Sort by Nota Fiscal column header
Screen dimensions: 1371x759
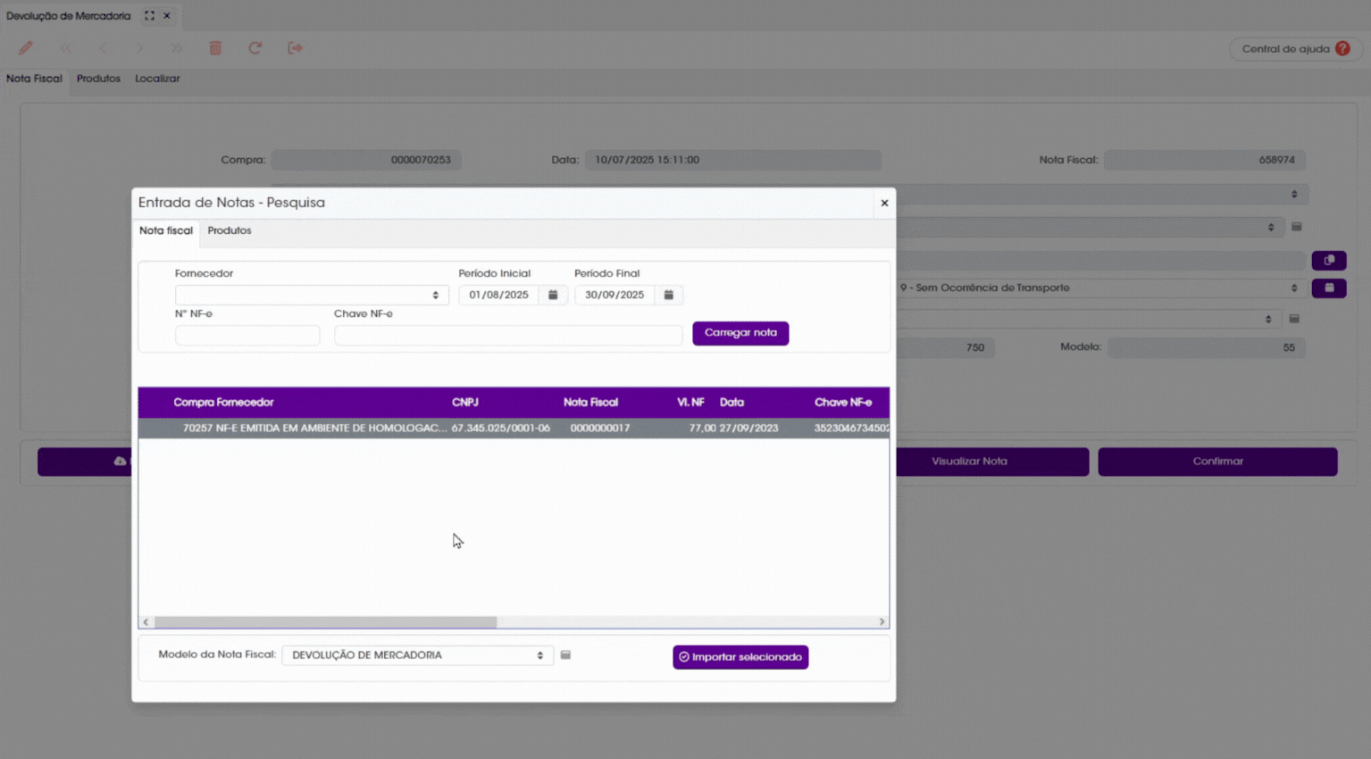(590, 403)
